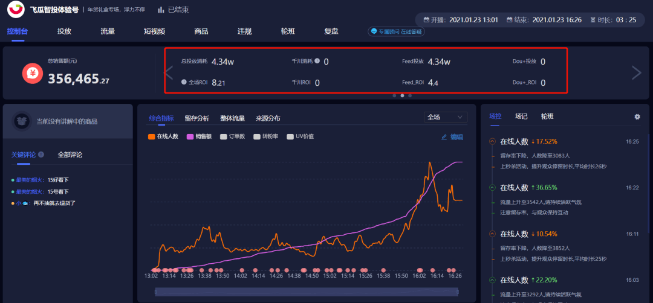
Task: Click info icon next to 千川消耗
Action: click(x=317, y=61)
